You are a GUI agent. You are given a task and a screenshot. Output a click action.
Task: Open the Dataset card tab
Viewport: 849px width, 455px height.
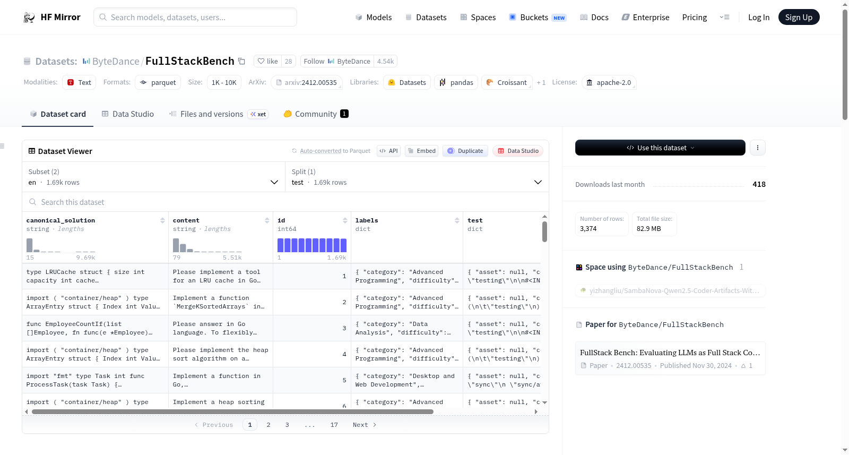click(x=58, y=114)
